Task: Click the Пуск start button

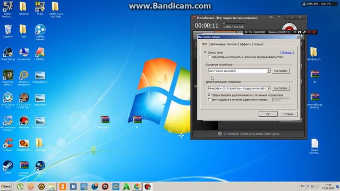Action: point(6,186)
